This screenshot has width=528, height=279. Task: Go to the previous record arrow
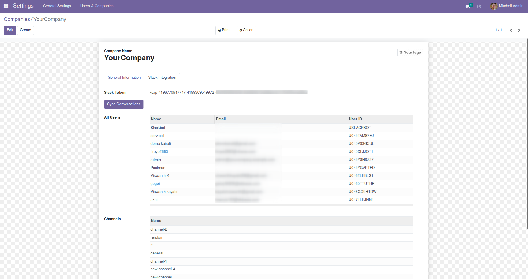pyautogui.click(x=511, y=30)
